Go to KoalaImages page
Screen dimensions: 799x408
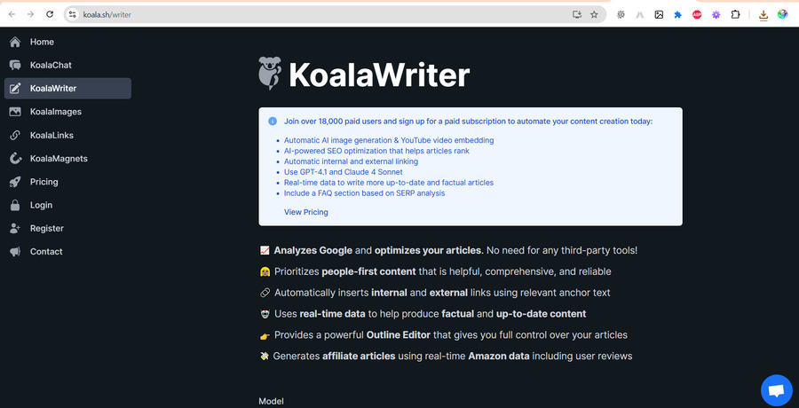(67, 112)
